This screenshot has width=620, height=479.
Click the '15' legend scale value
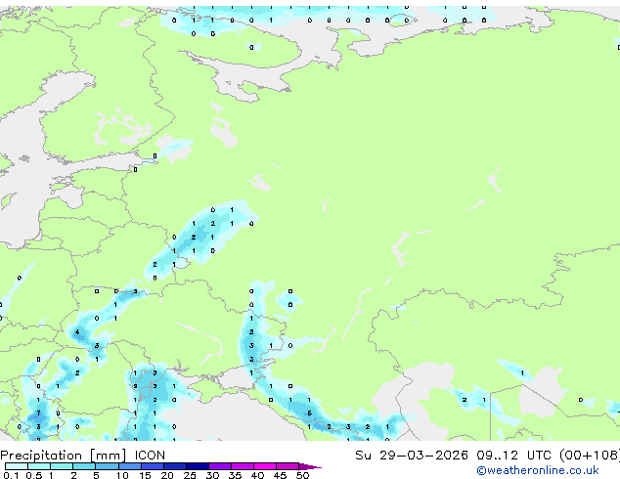[145, 475]
